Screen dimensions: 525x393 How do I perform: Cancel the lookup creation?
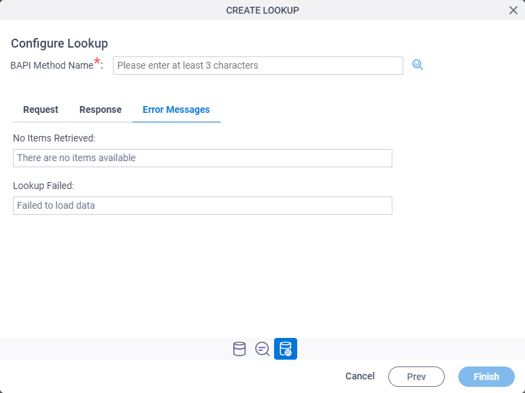click(x=360, y=376)
